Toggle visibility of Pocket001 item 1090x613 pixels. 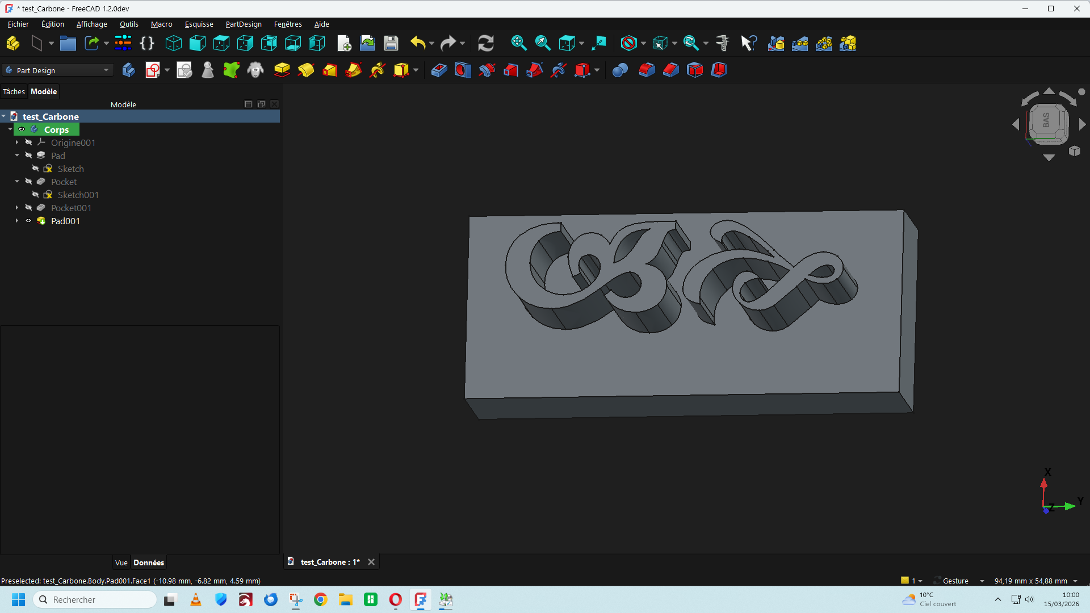[x=28, y=208]
